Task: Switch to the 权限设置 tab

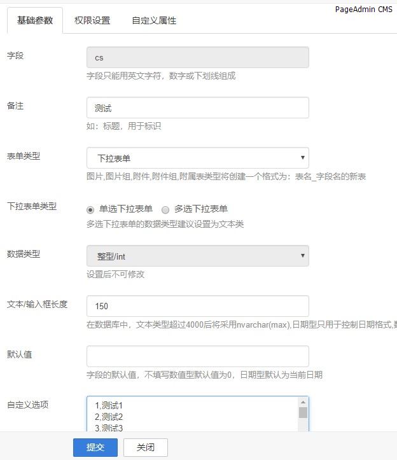Action: click(x=92, y=20)
